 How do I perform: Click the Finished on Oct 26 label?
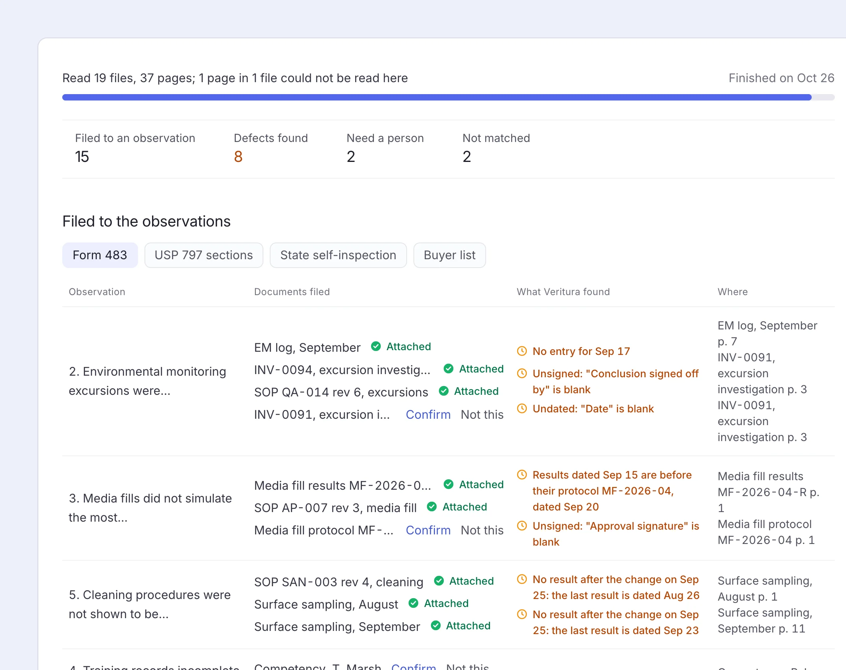tap(781, 78)
